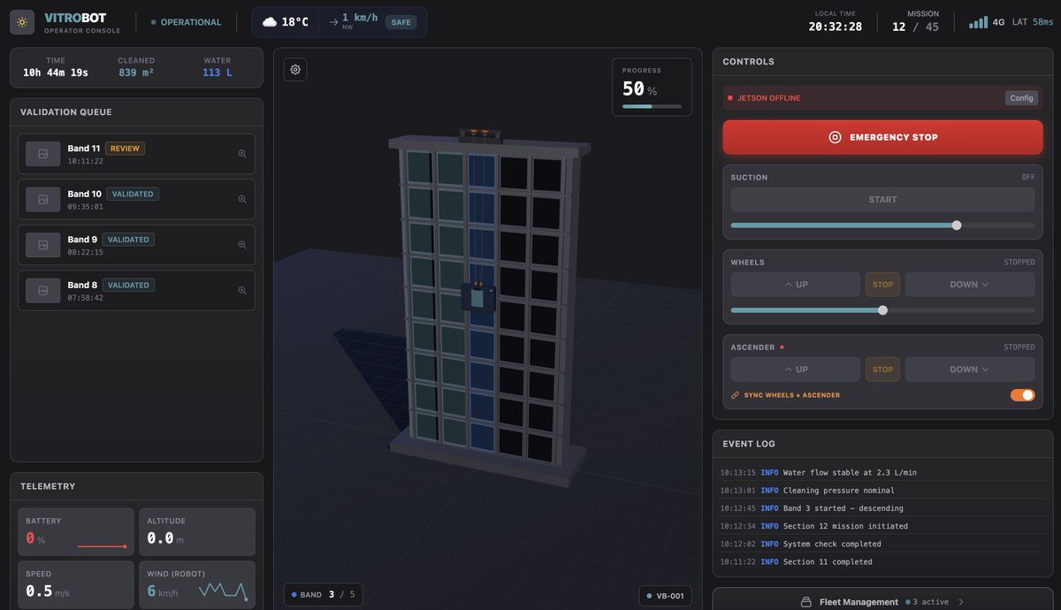Viewport: 1061px width, 610px height.
Task: Click the Fleet Management lock icon
Action: point(806,602)
